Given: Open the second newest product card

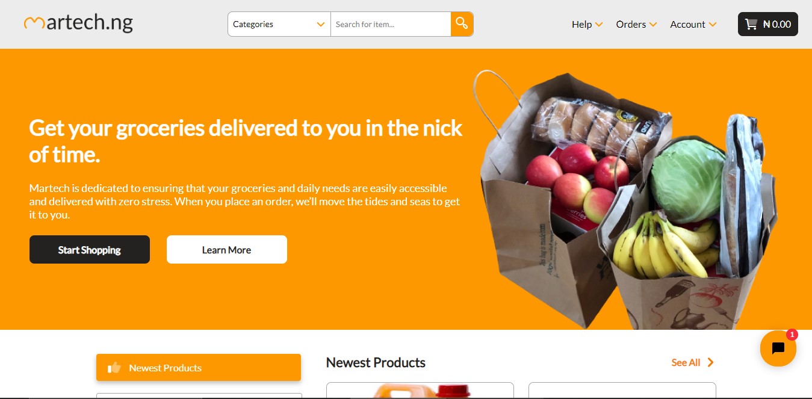Looking at the screenshot, I should tap(622, 390).
